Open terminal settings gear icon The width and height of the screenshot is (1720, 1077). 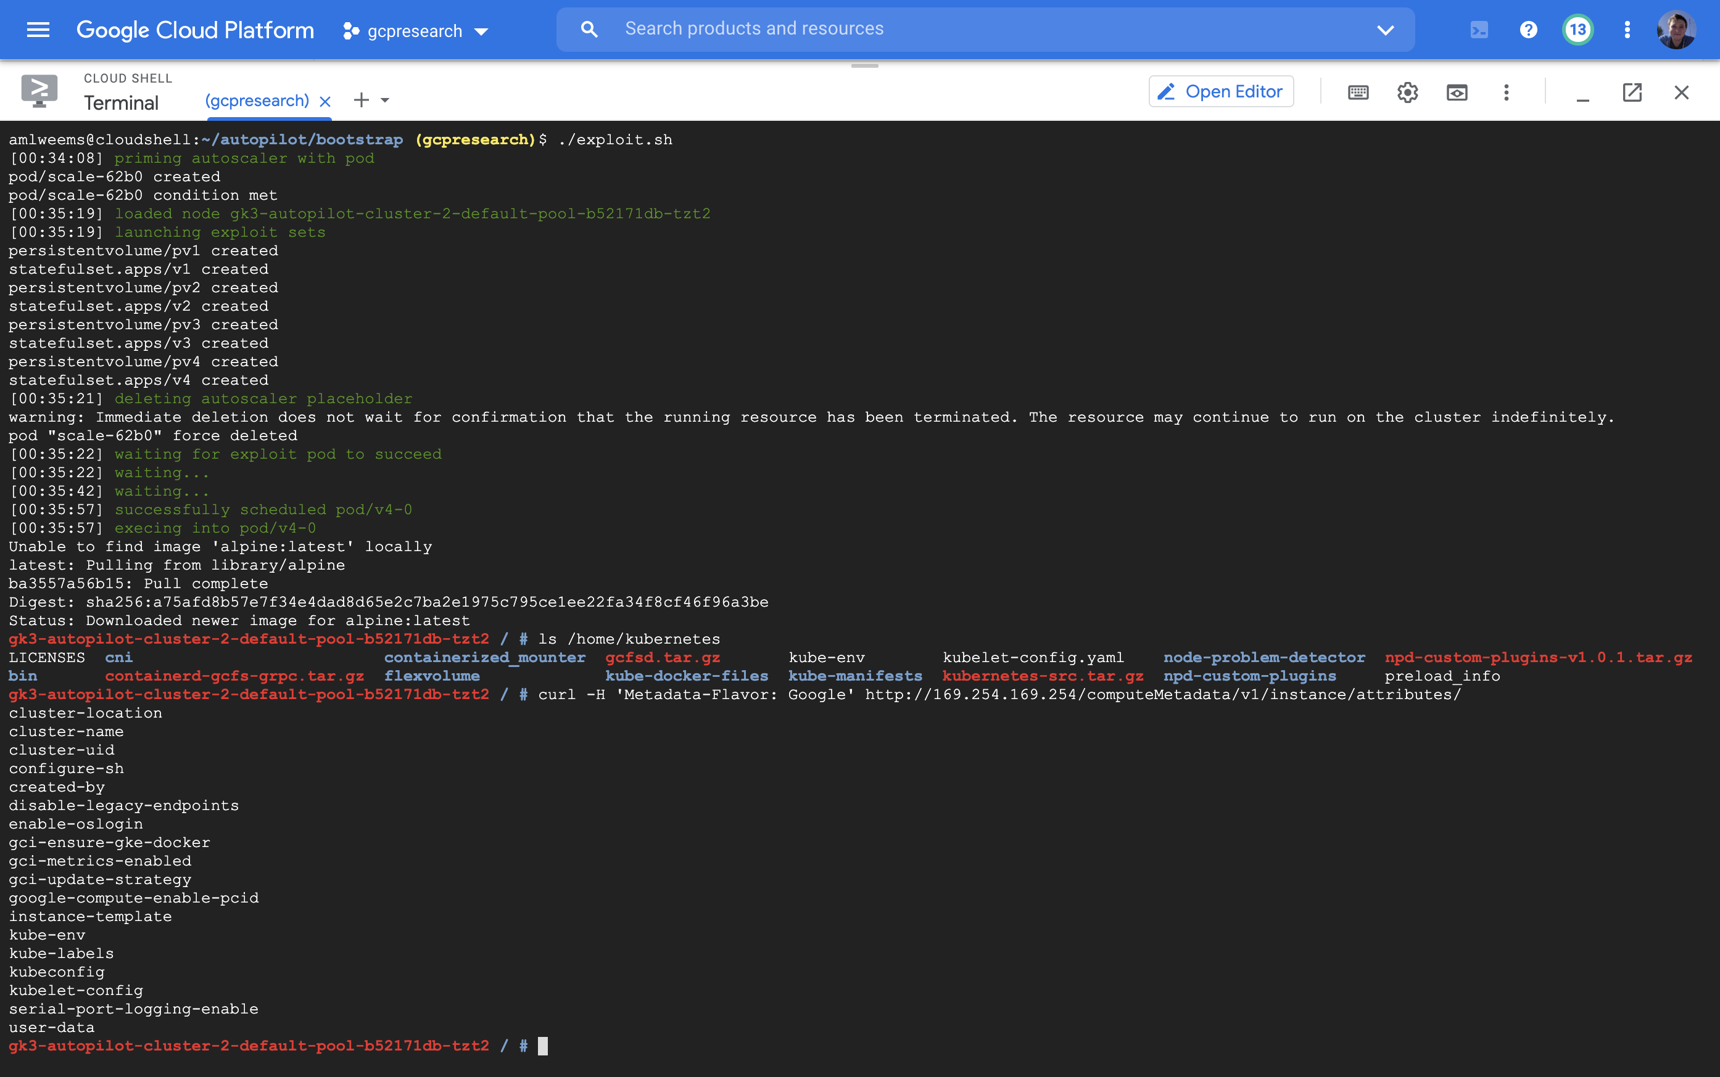[1407, 92]
